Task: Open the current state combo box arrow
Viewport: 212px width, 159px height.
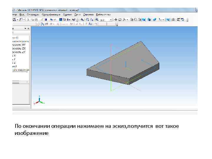Action: pyautogui.click(x=37, y=24)
